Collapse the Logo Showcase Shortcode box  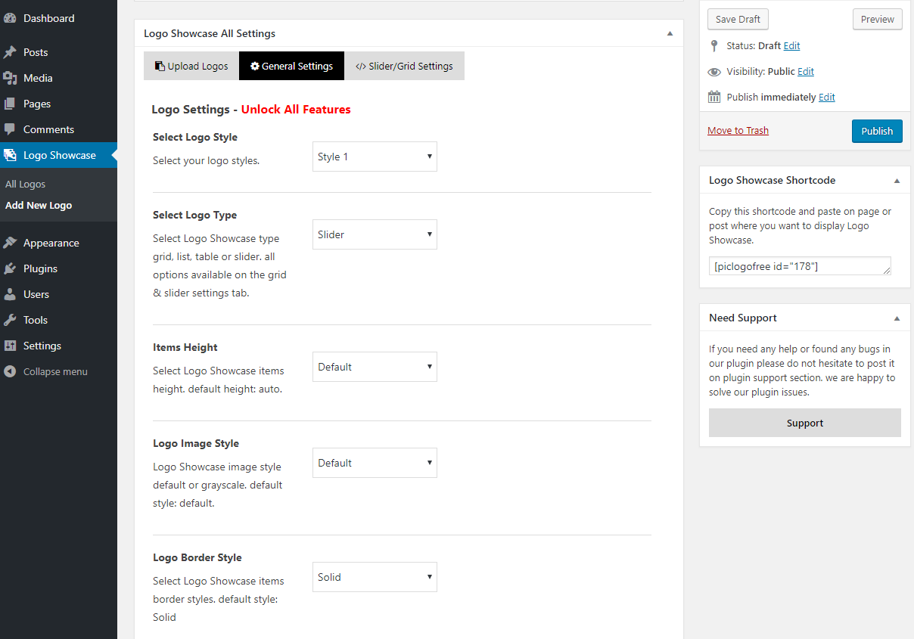click(897, 181)
